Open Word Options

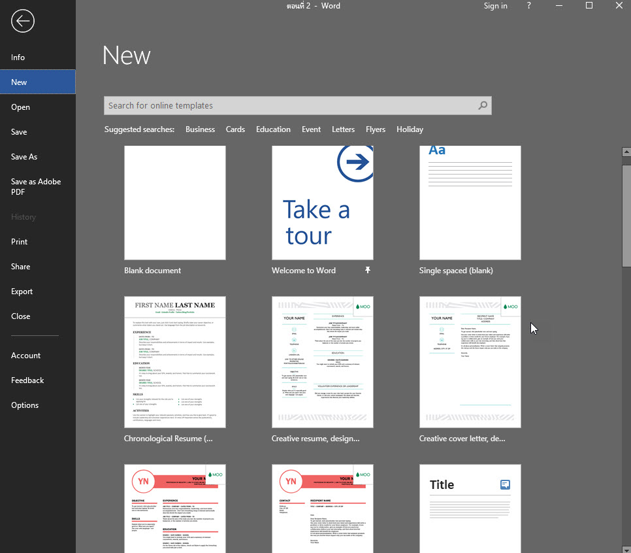pos(38,405)
